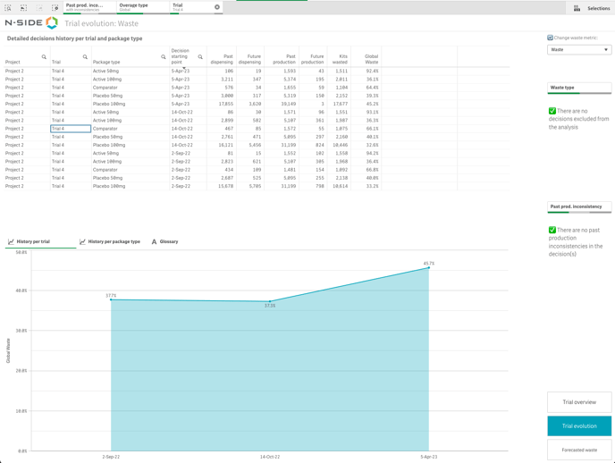Viewport: 615px width, 463px height.
Task: Search in the Package type column
Action: (x=163, y=57)
